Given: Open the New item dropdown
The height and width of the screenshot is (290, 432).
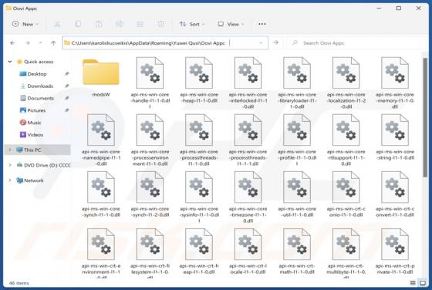Looking at the screenshot, I should tap(25, 24).
